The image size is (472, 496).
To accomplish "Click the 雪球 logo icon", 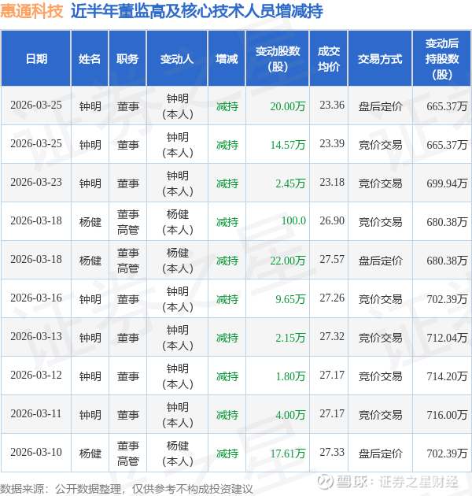I will 325,482.
